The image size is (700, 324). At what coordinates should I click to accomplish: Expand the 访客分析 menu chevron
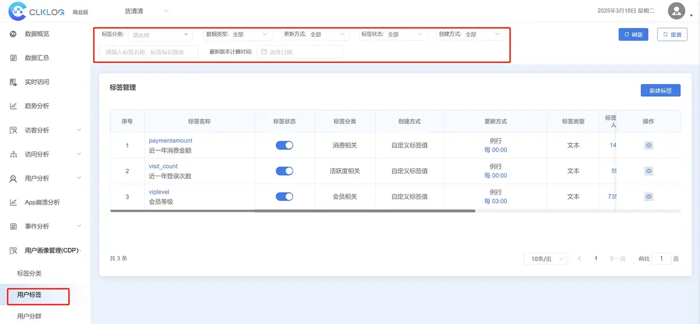coord(79,130)
